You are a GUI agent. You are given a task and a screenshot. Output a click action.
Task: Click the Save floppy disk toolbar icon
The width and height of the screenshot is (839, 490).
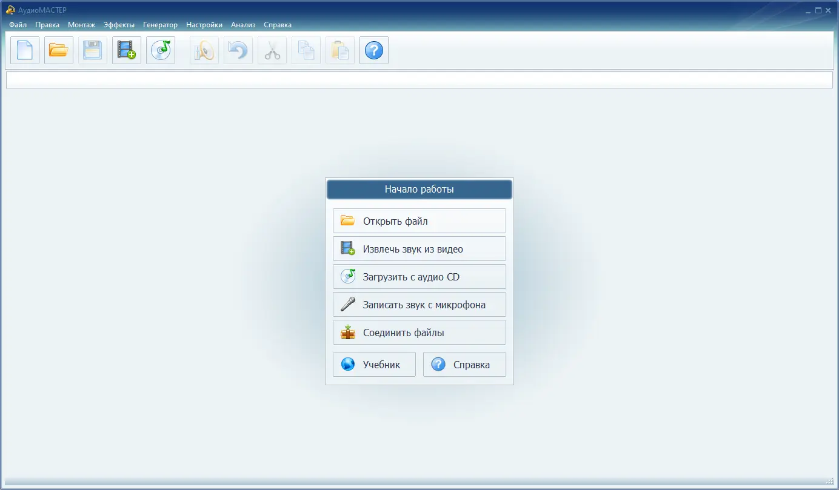(93, 50)
